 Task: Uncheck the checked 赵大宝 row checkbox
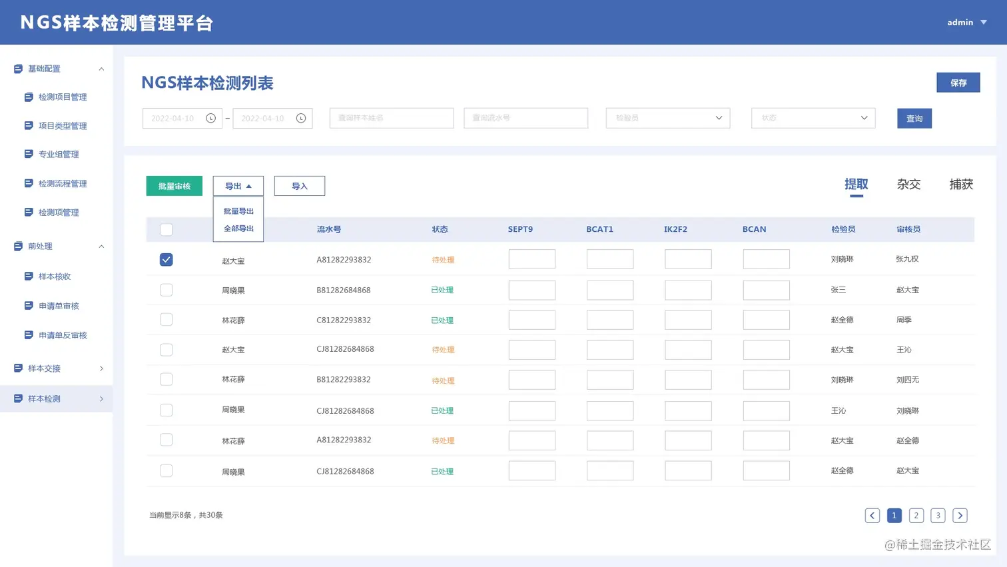[167, 259]
